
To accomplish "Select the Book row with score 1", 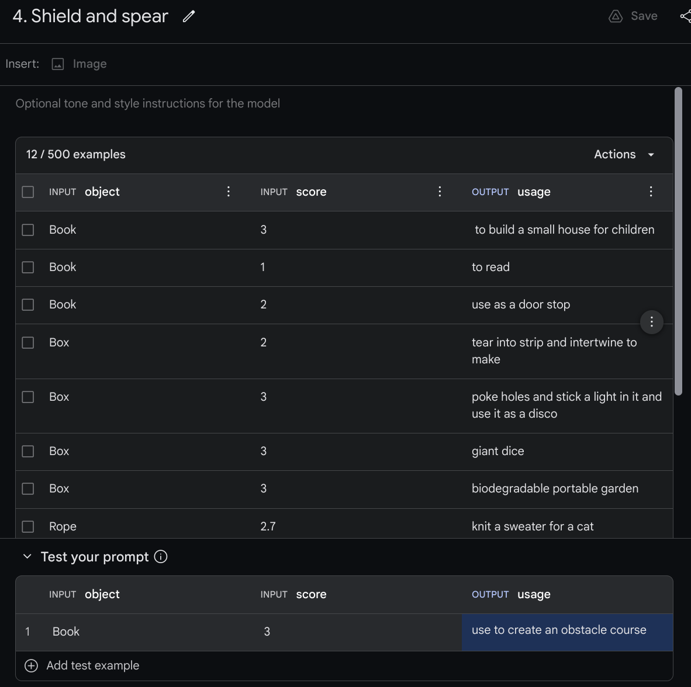I will 28,267.
